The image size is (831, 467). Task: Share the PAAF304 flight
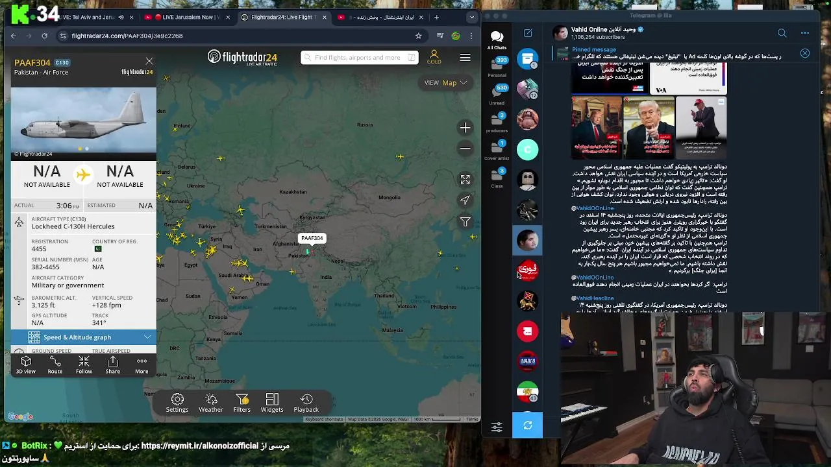(113, 365)
